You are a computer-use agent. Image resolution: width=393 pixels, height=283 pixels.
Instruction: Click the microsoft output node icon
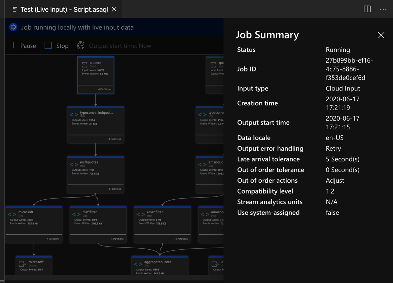tap(22, 264)
